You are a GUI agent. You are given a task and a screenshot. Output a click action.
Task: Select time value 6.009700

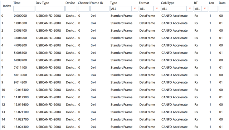(20, 60)
